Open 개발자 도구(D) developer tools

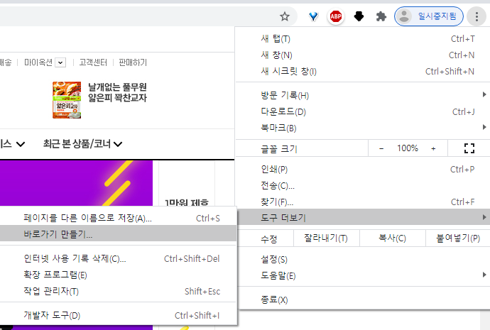tap(118, 315)
